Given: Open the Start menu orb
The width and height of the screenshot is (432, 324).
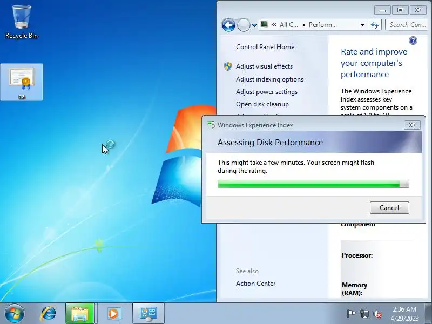Looking at the screenshot, I should (x=15, y=313).
